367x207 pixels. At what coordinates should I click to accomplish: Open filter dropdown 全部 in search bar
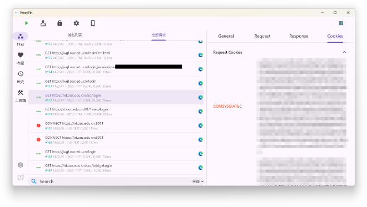pos(197,181)
